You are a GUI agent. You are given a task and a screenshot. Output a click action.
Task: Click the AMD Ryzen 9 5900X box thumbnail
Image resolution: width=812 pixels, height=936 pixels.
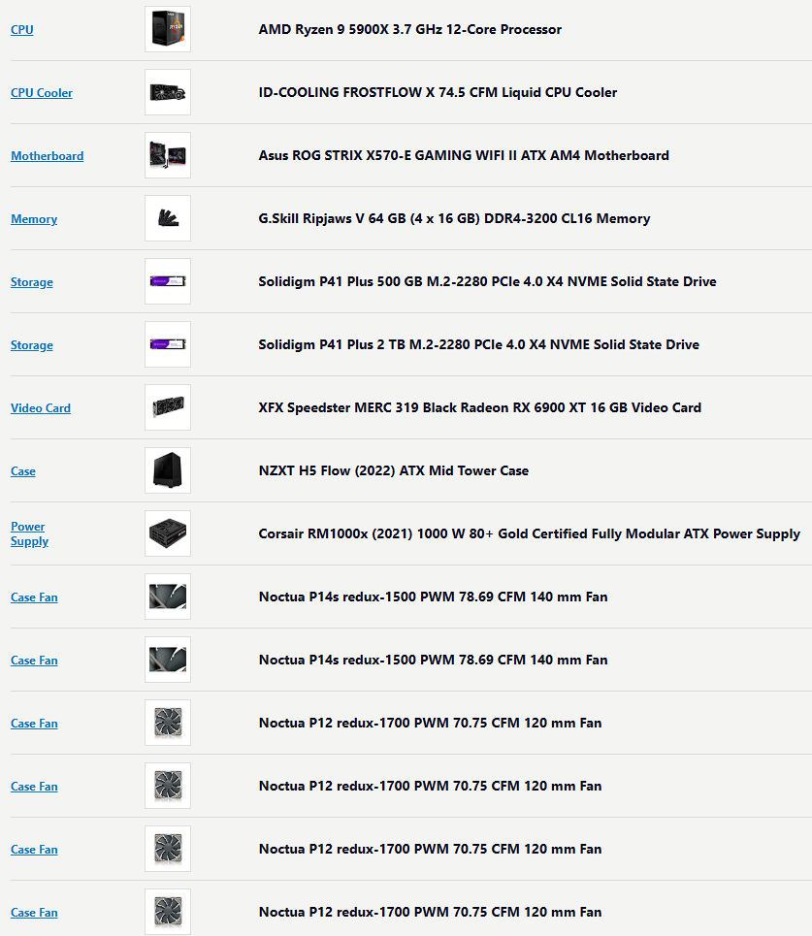point(168,29)
